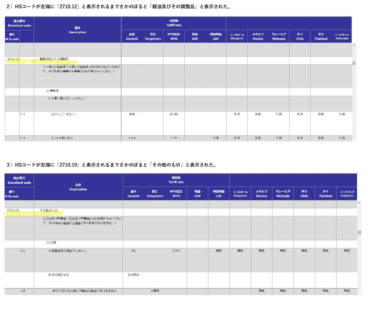Image resolution: width=368 pixels, height=314 pixels.
Task: Click the Description header in the upper table
Action: coord(78,30)
